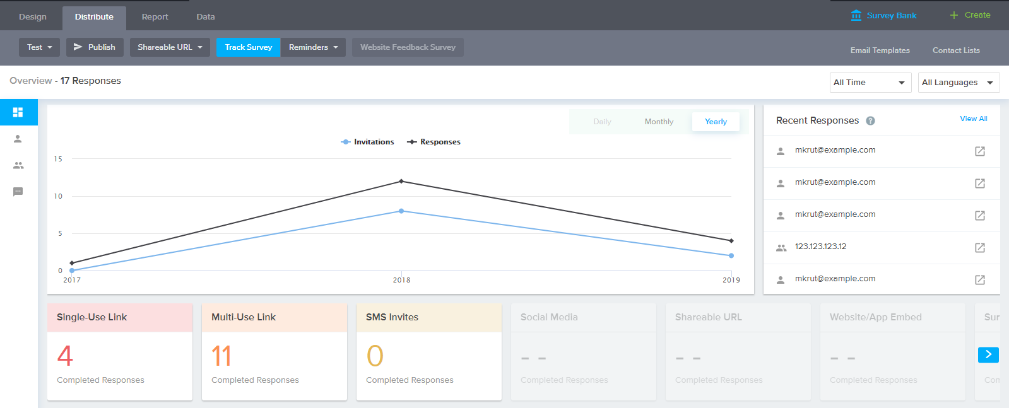
Task: Expand the Shareable URL dropdown
Action: click(x=170, y=47)
